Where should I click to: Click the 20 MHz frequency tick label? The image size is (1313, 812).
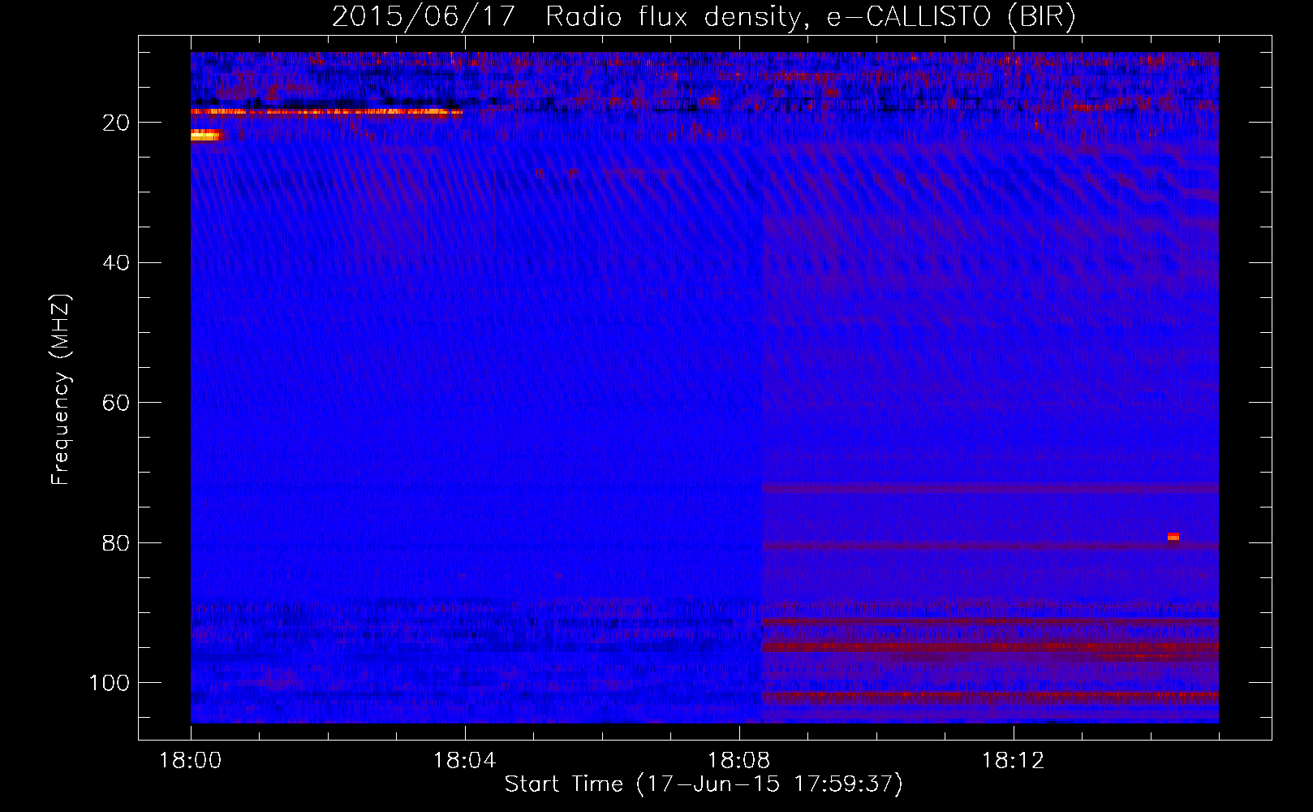(x=116, y=123)
